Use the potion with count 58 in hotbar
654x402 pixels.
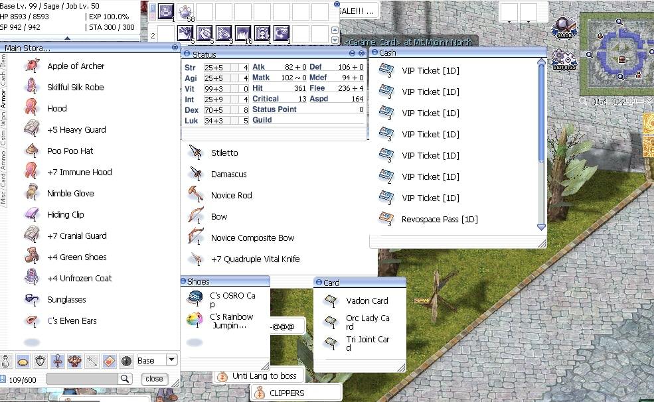pyautogui.click(x=185, y=12)
